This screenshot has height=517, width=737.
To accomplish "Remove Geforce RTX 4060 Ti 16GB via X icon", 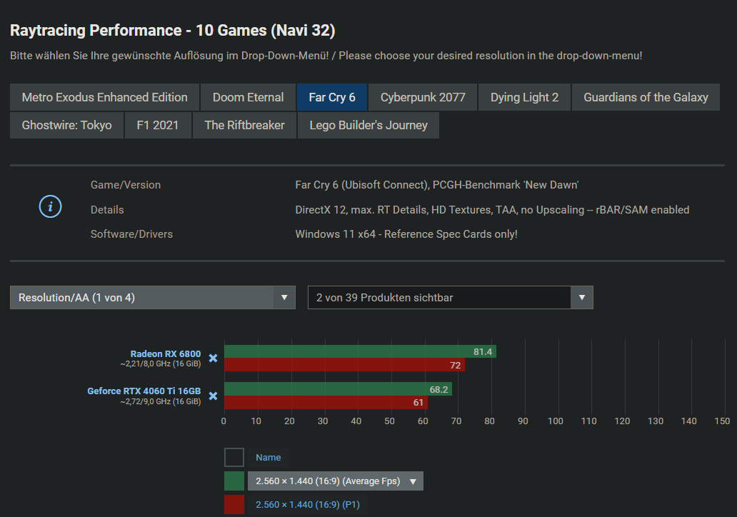I will point(213,396).
